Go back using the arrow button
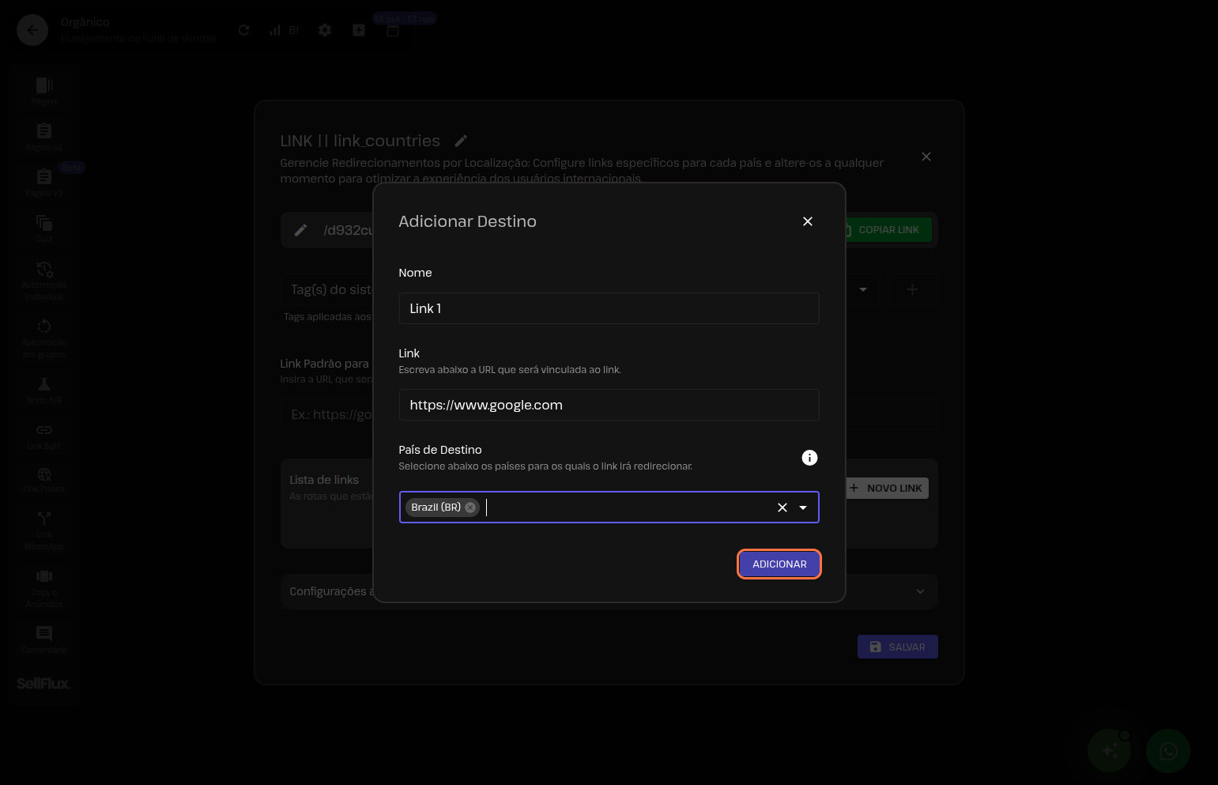The image size is (1218, 785). pos(32,30)
